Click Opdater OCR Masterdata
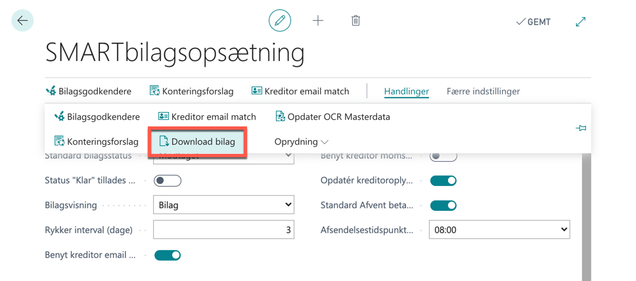The width and height of the screenshot is (636, 281). pyautogui.click(x=332, y=117)
